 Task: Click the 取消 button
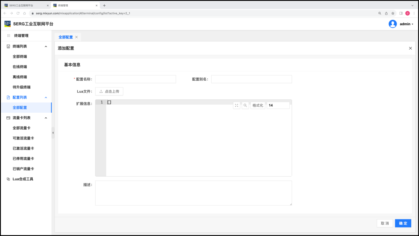coord(385,223)
